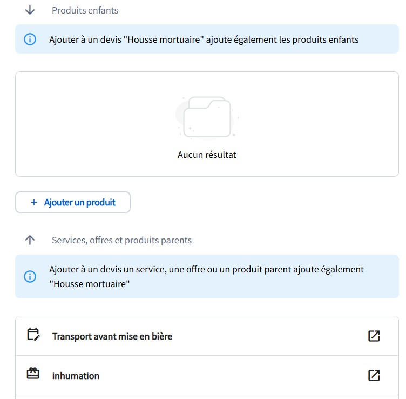This screenshot has height=399, width=406.
Task: Click the banner text about adding produits enfants
Action: click(204, 39)
